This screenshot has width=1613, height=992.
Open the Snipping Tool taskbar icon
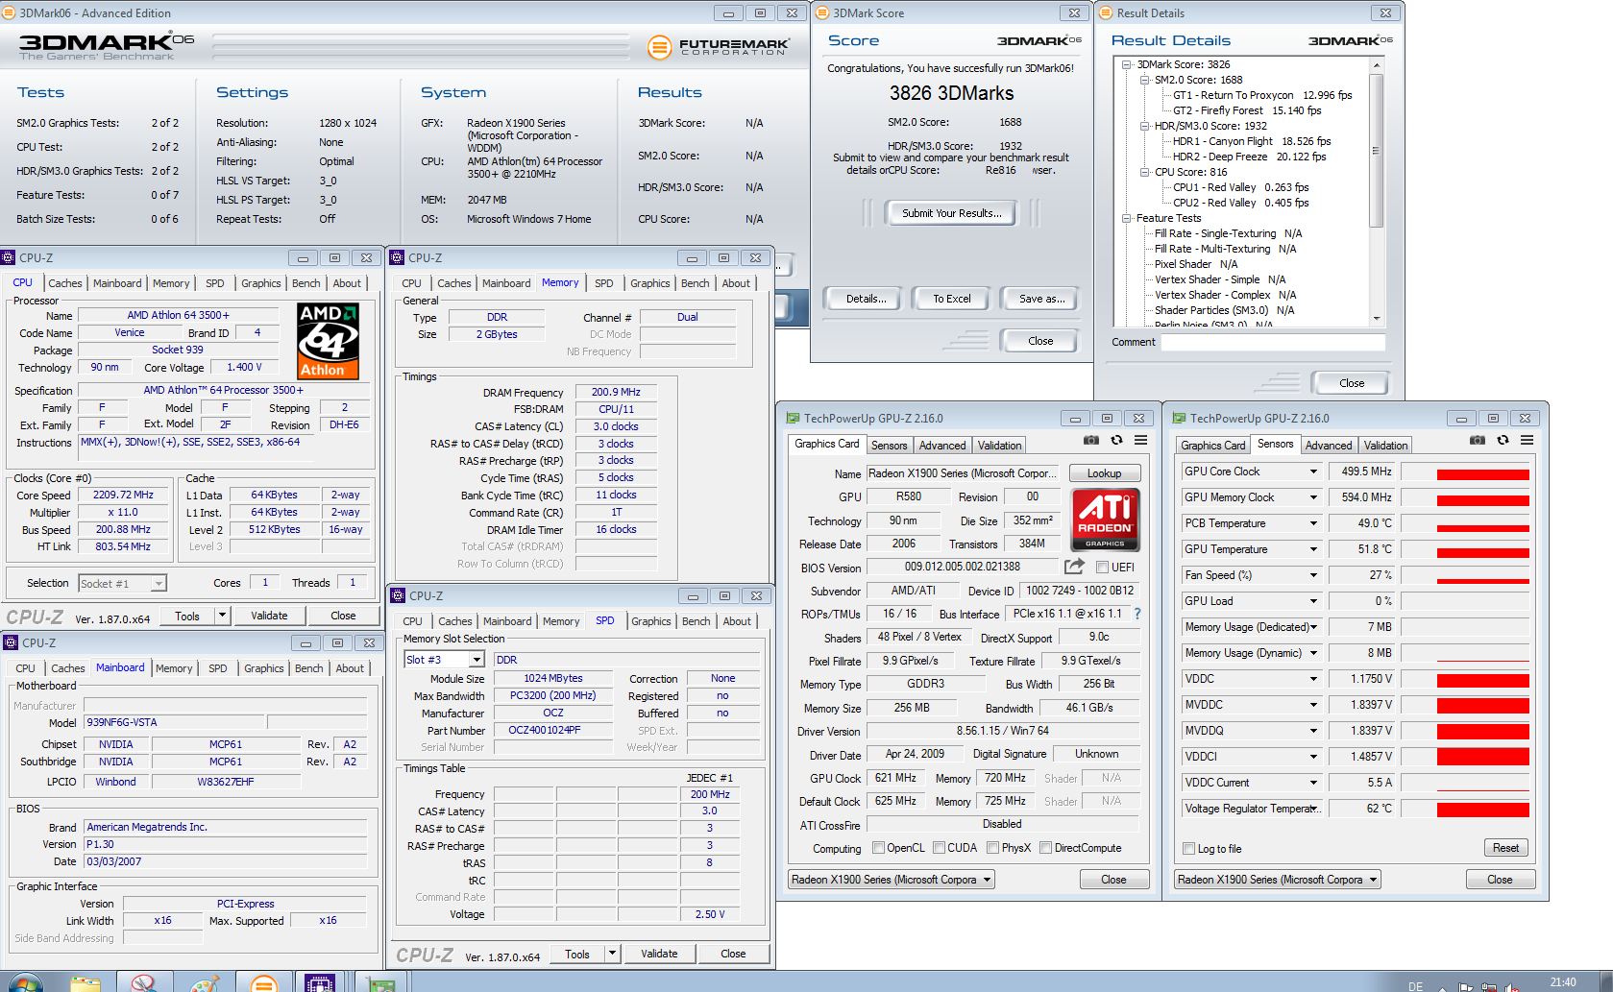pos(144,983)
